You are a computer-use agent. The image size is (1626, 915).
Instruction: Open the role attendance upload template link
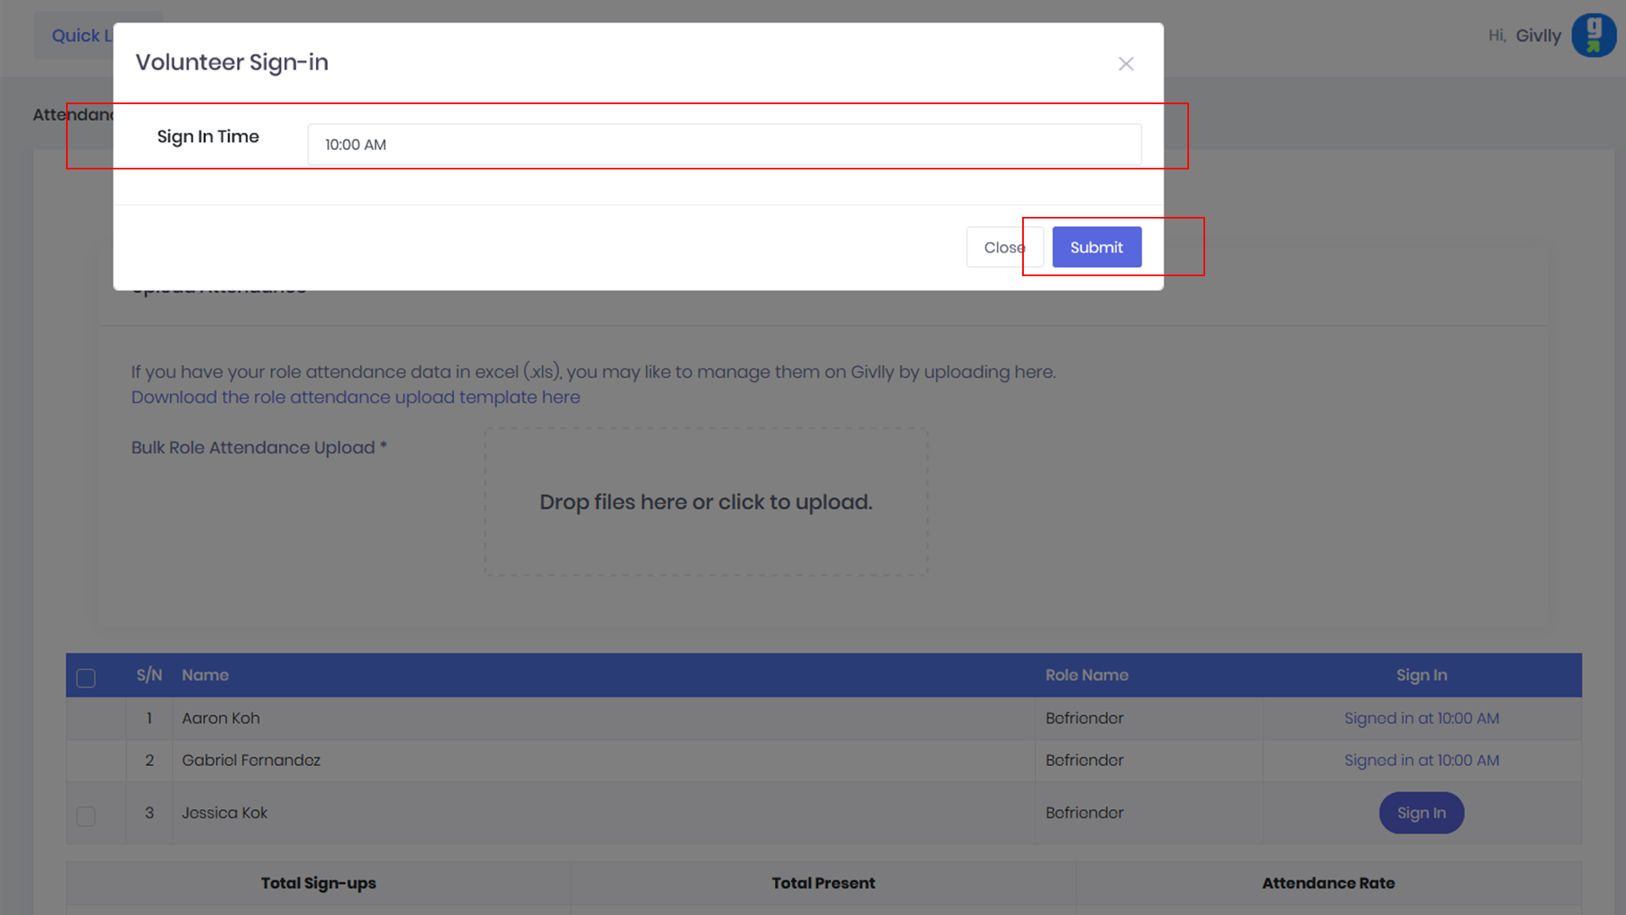tap(355, 397)
